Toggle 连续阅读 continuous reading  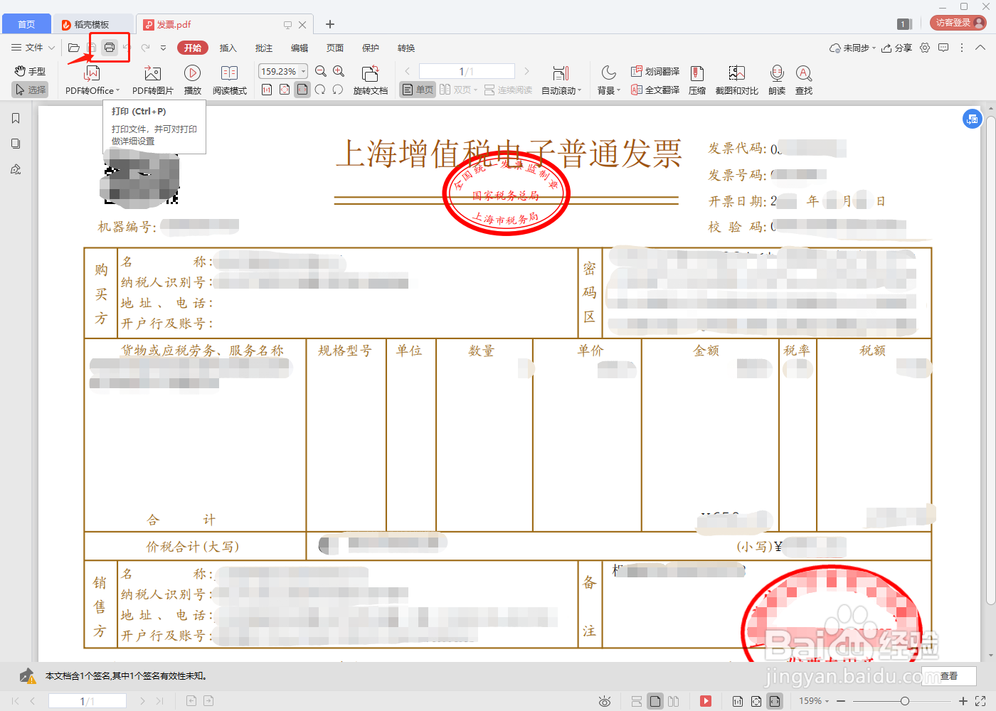[x=508, y=90]
